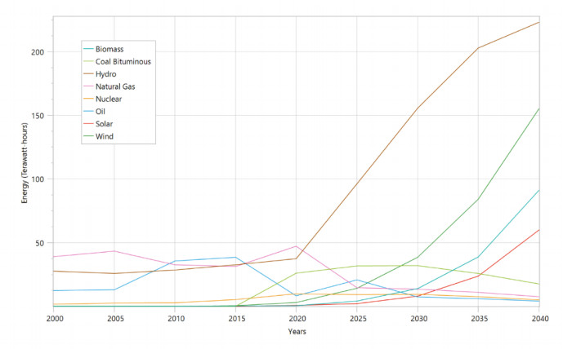Click the Hydro legend label
The height and width of the screenshot is (349, 563).
106,73
